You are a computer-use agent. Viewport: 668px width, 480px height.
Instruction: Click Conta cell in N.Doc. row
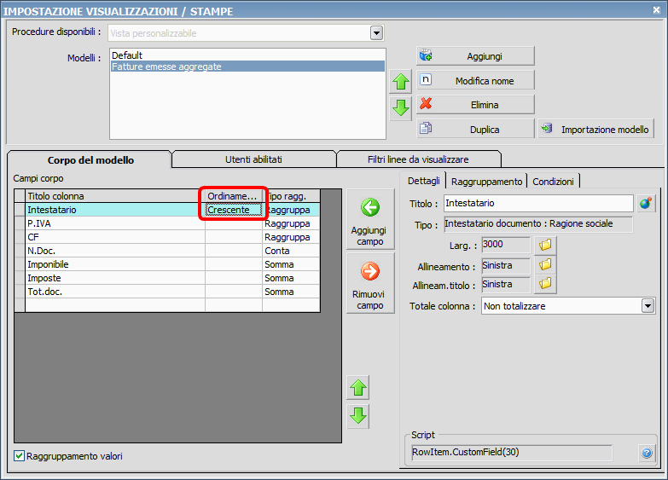coord(291,251)
